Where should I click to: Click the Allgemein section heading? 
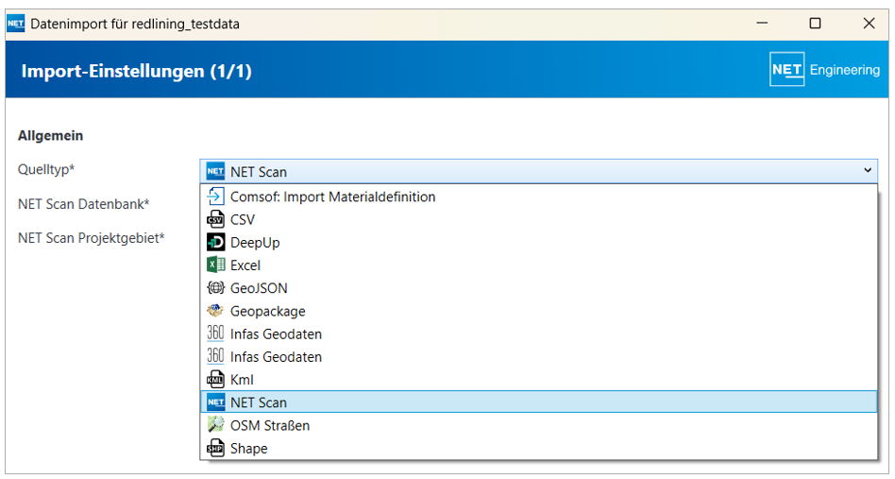pyautogui.click(x=50, y=136)
